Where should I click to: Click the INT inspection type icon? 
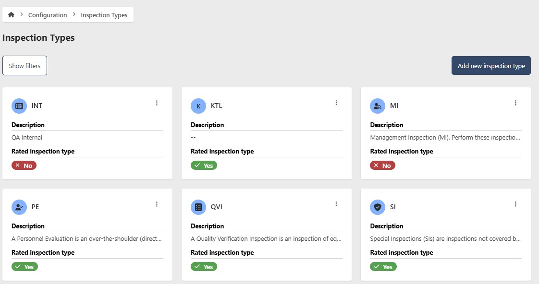coord(19,106)
